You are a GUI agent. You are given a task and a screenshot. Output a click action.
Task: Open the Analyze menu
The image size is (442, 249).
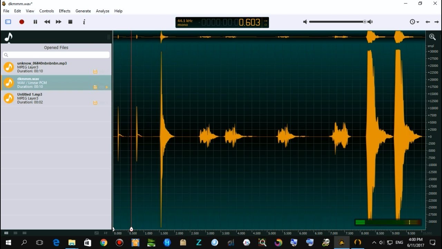click(103, 11)
